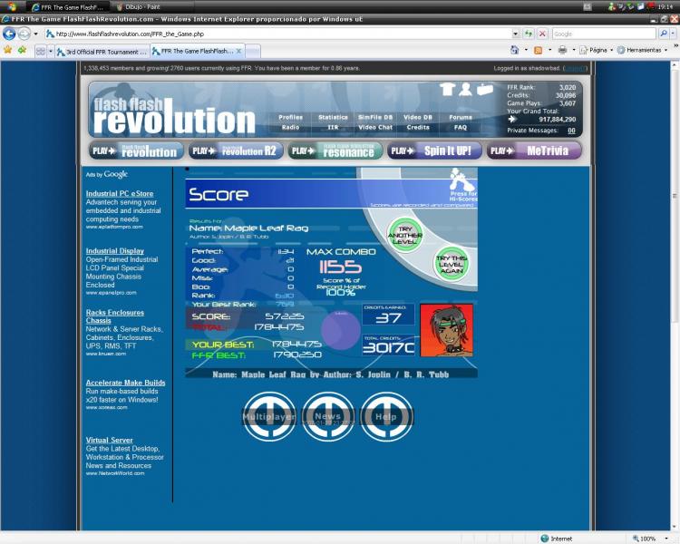Open the Industrial PC eStore ad link
Image resolution: width=680 pixels, height=544 pixels.
[120, 193]
